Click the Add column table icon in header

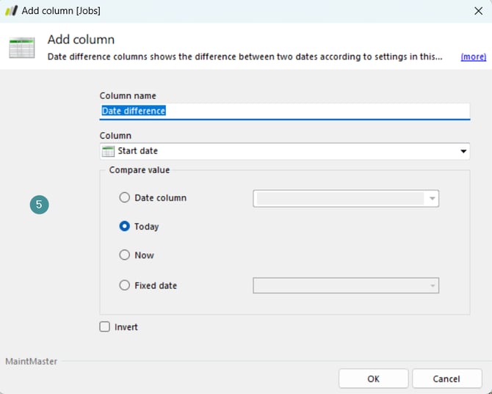[x=21, y=47]
